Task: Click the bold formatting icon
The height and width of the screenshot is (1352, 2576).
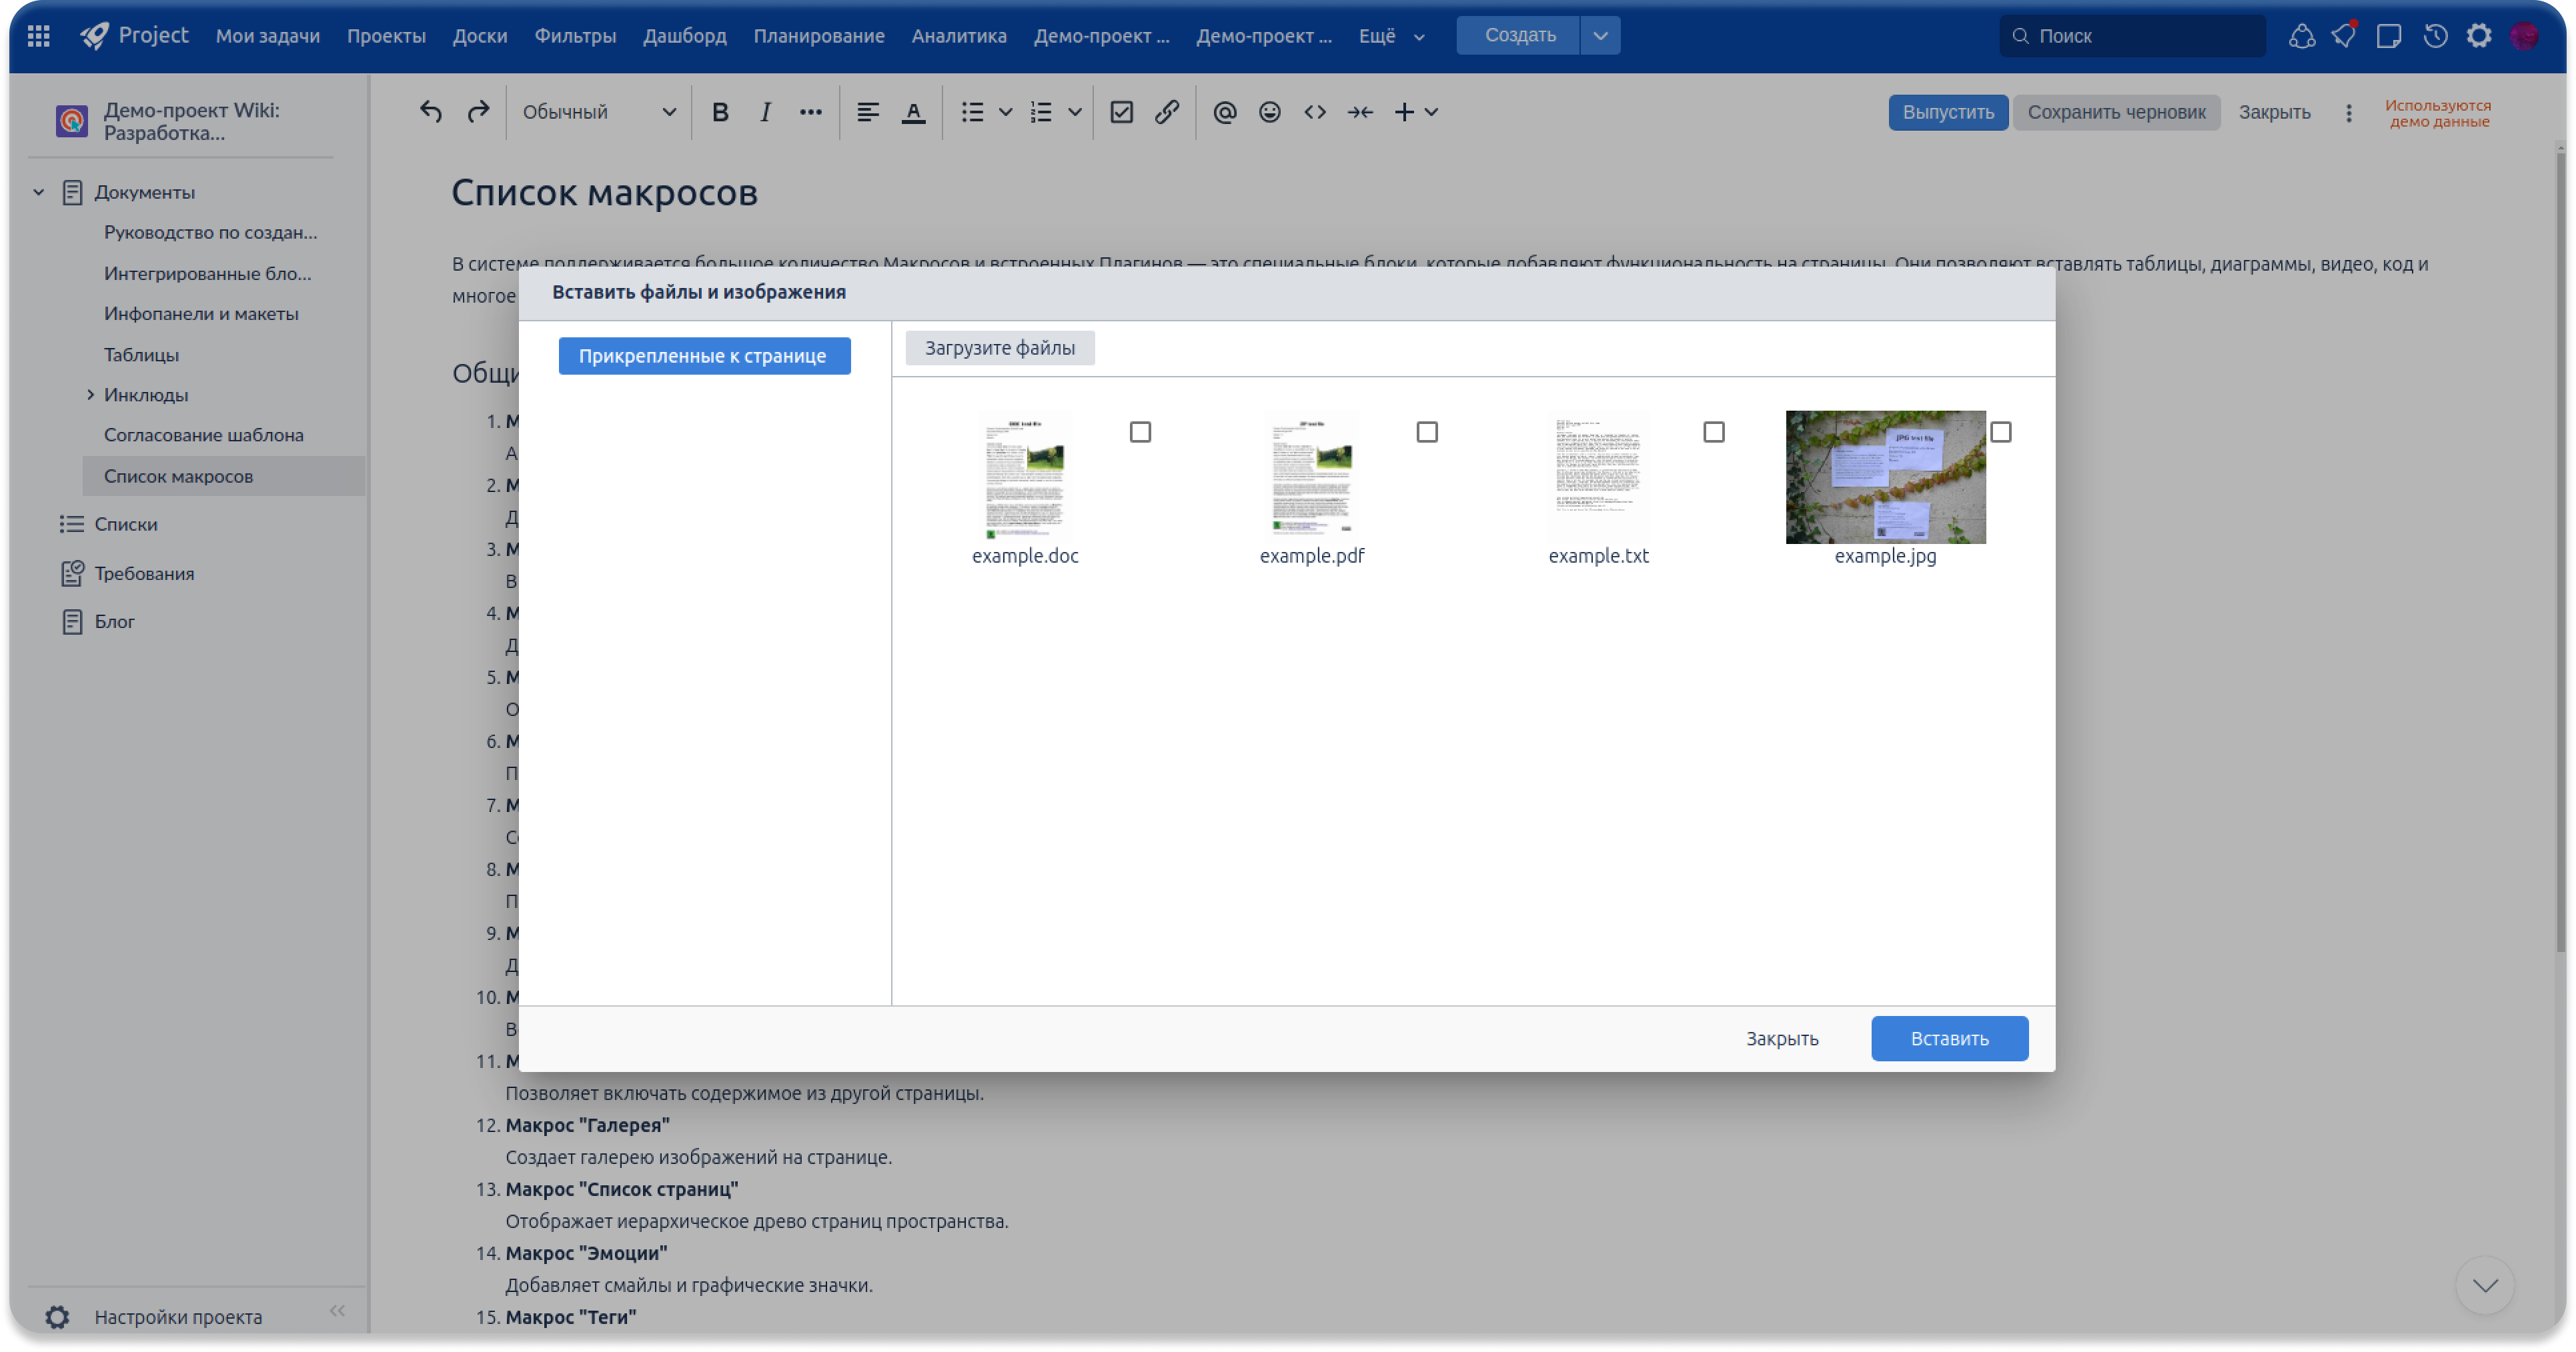Action: pos(719,112)
